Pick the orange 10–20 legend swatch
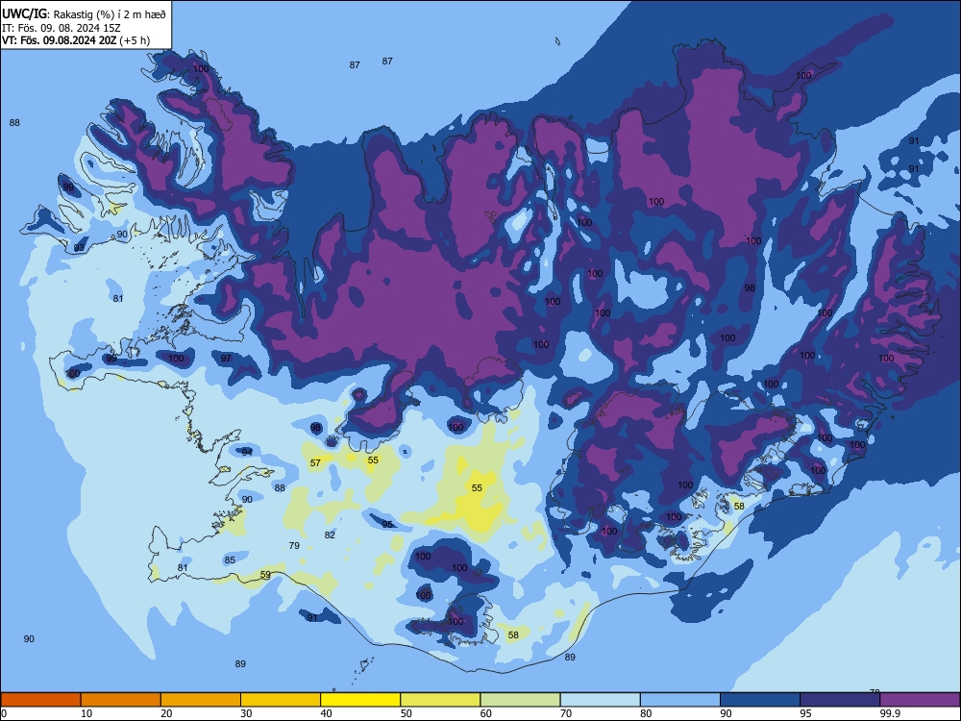The height and width of the screenshot is (721, 961). [x=121, y=700]
